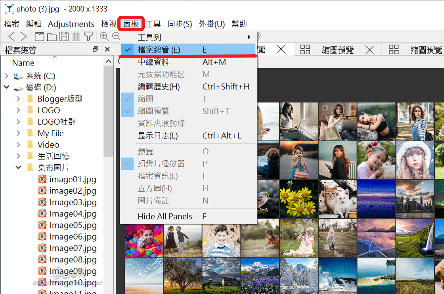Click the 磁碟 (D:) drive icon
The image size is (444, 294).
[18, 88]
